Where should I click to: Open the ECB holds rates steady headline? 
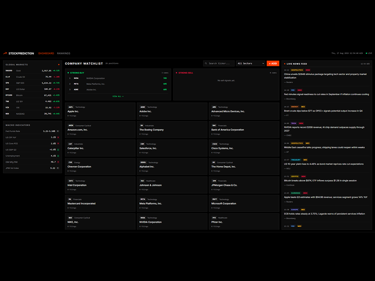coord(324,214)
